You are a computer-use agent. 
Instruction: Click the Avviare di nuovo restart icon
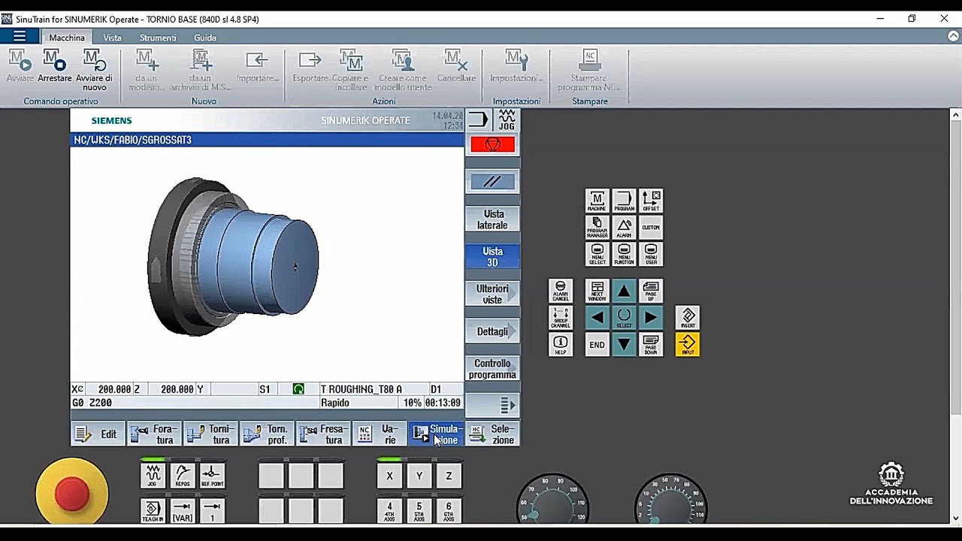tap(95, 70)
